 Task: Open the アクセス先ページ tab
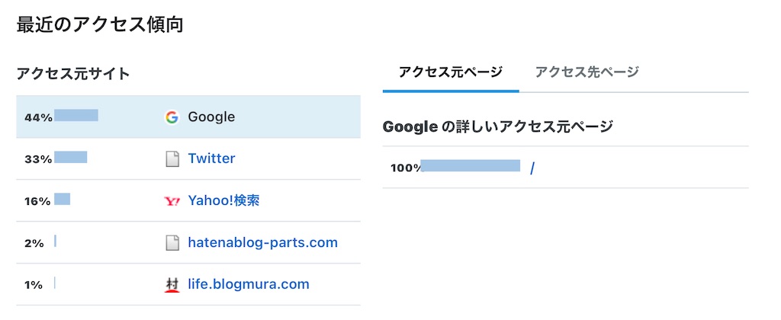[587, 72]
